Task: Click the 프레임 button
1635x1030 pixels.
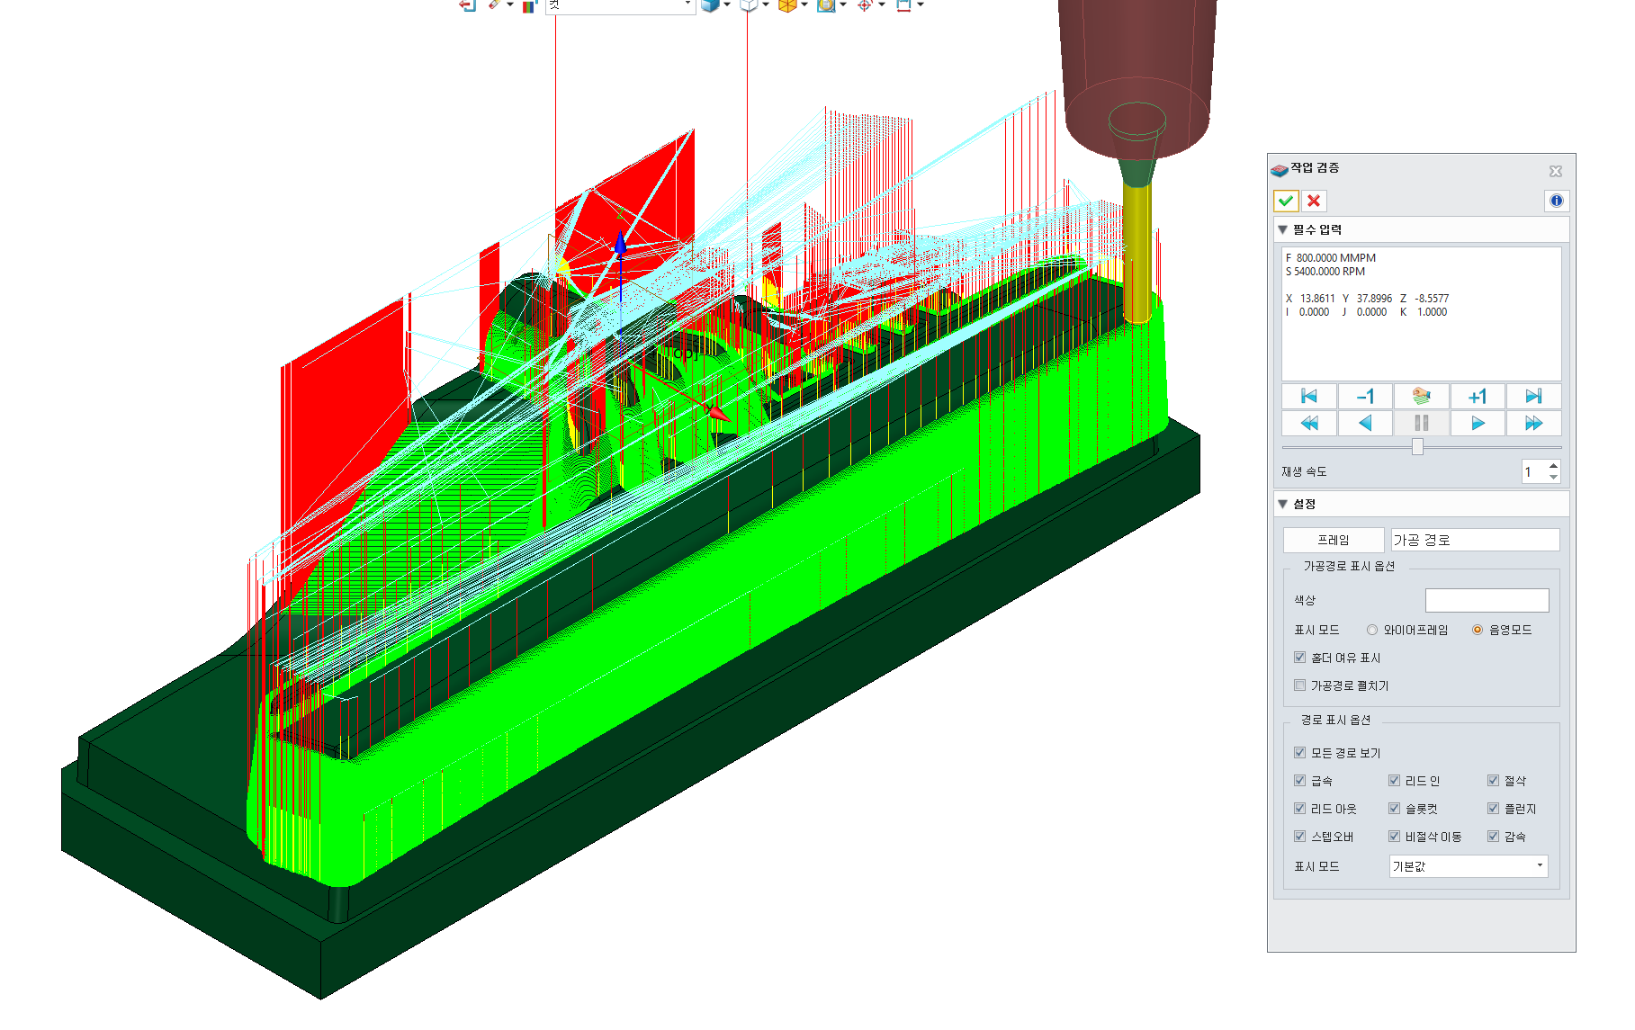Action: [1334, 540]
